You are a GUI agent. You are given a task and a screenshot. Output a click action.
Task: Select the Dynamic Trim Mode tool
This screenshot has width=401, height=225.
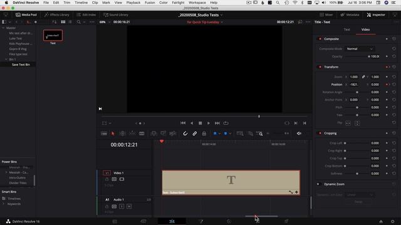click(132, 133)
